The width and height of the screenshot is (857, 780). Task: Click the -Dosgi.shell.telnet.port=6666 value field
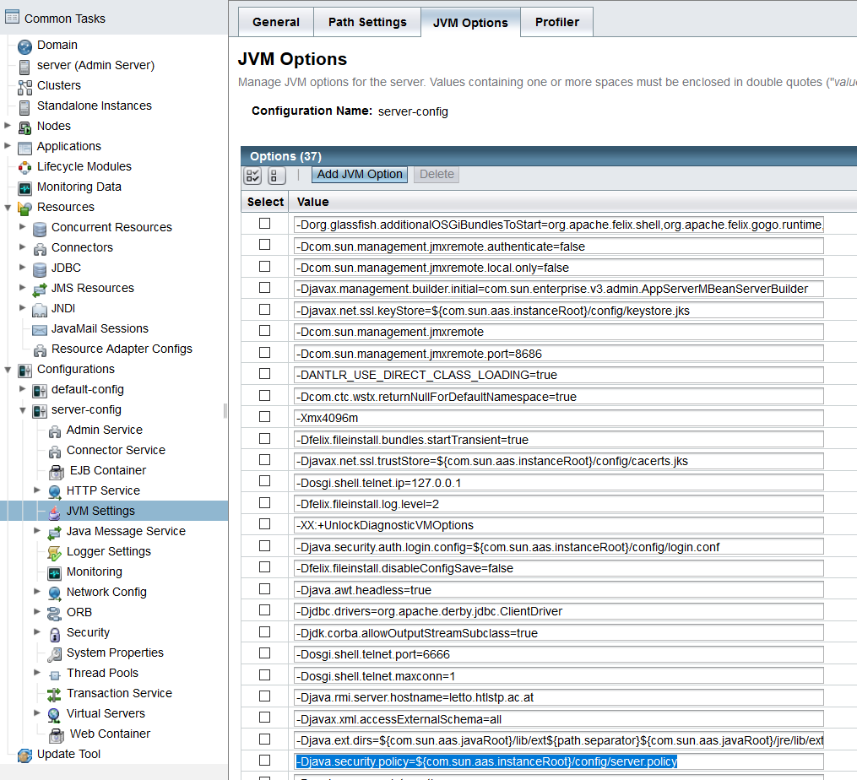coord(559,654)
